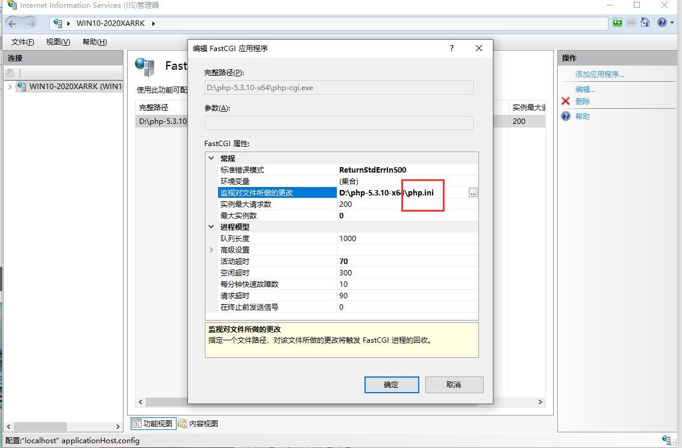Click the Back navigation arrow

point(12,23)
